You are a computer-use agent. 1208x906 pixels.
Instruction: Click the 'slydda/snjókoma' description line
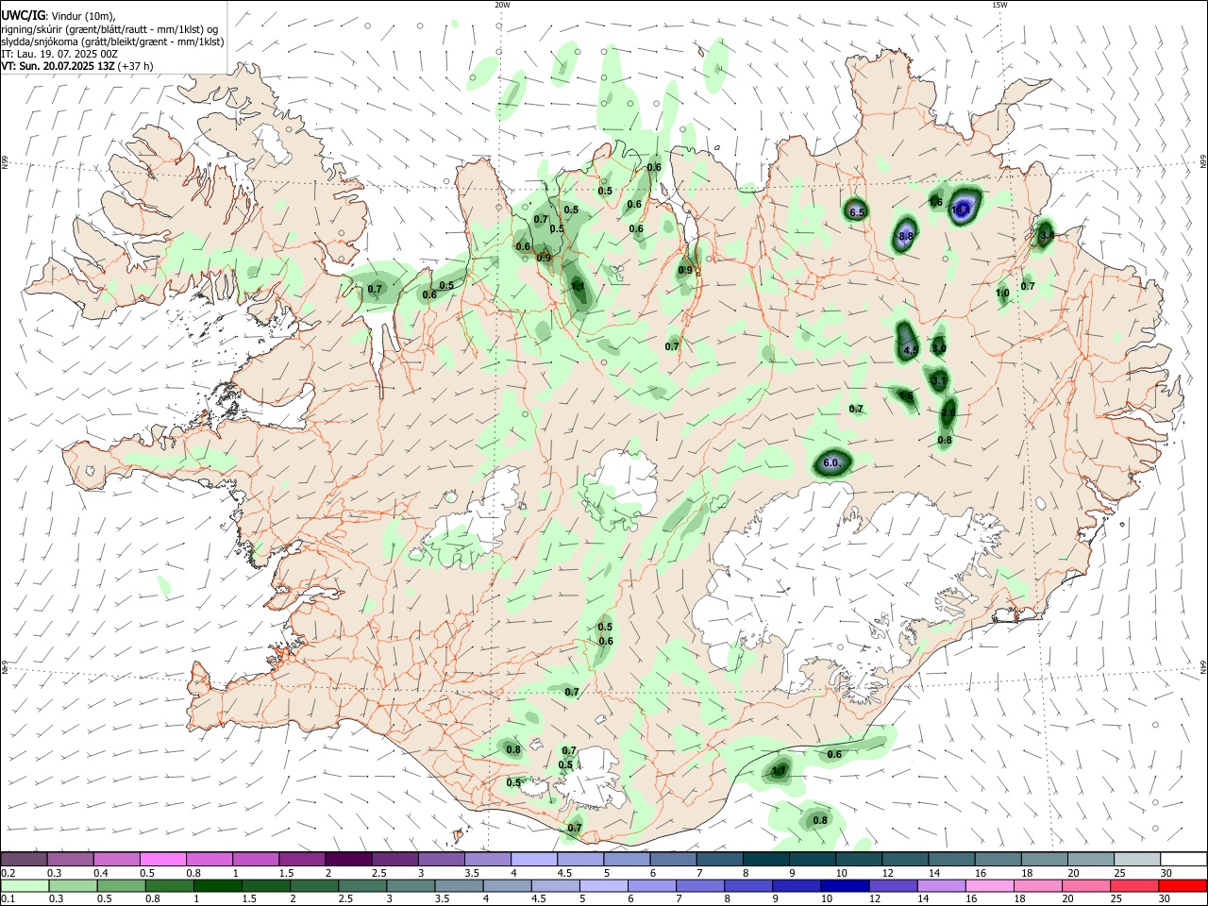click(x=112, y=42)
